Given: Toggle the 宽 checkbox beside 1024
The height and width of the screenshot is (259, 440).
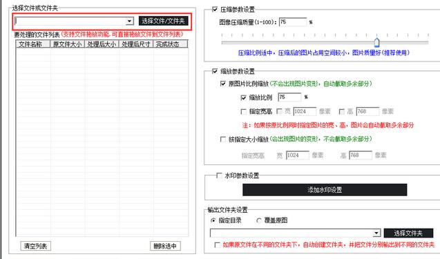Looking at the screenshot, I should tap(279, 111).
